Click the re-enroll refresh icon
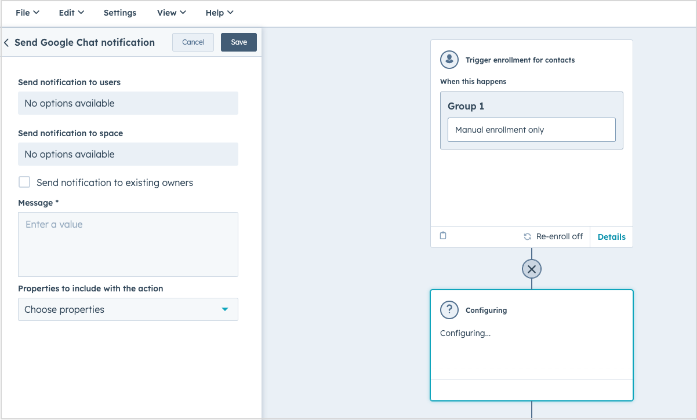 [527, 236]
